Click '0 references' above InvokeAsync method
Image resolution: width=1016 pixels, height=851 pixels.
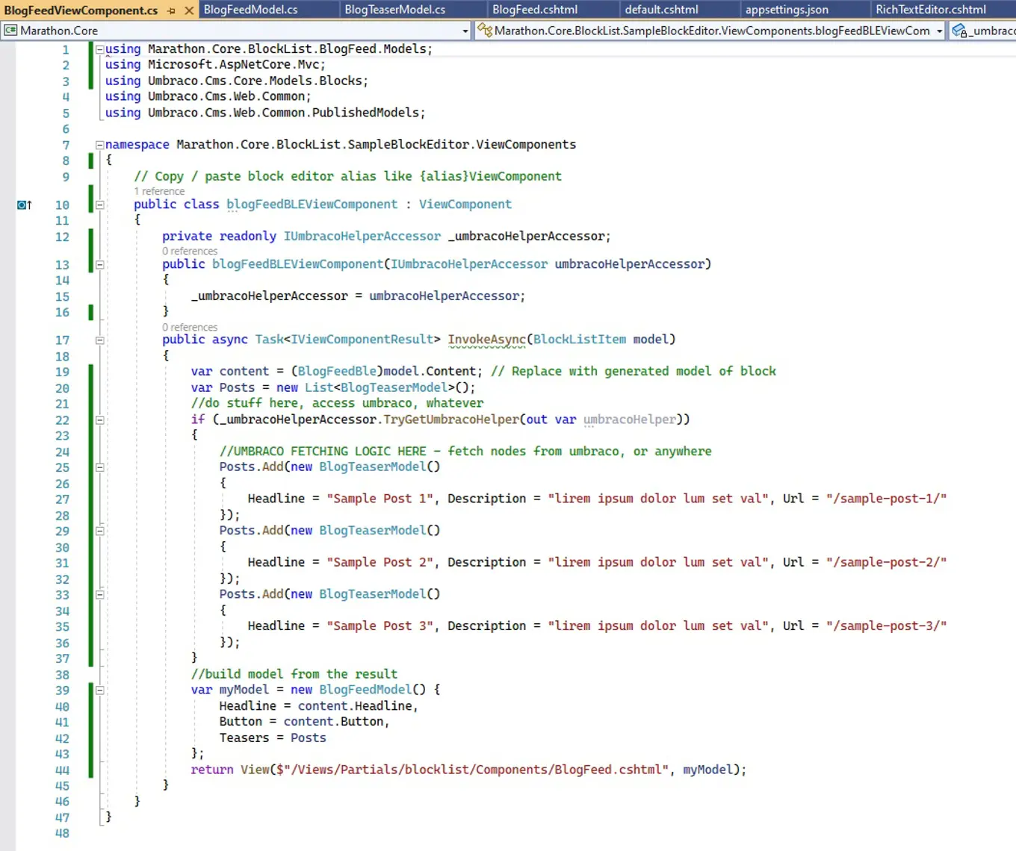click(190, 327)
